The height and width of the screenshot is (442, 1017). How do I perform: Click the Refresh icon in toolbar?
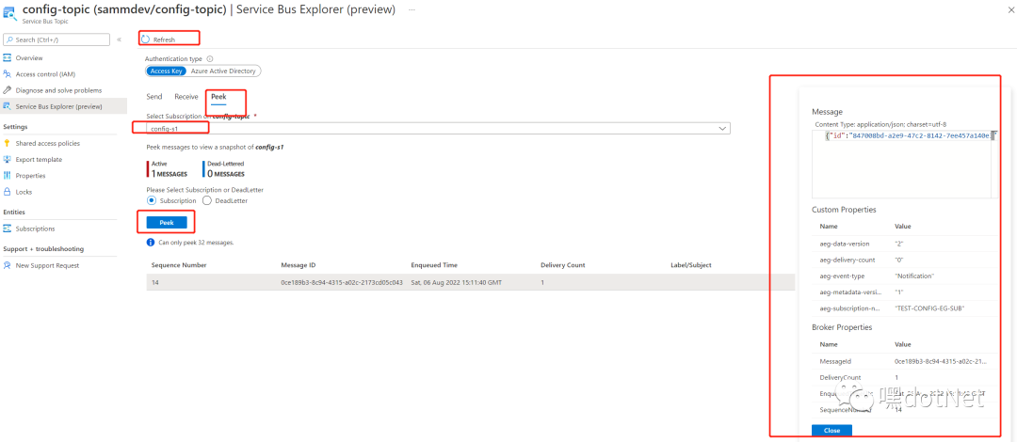click(145, 39)
